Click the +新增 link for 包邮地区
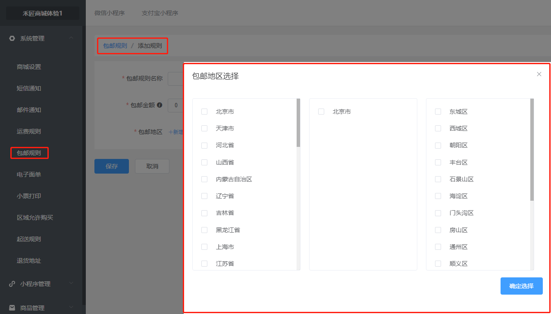Screen dimensions: 551x314 (176, 132)
